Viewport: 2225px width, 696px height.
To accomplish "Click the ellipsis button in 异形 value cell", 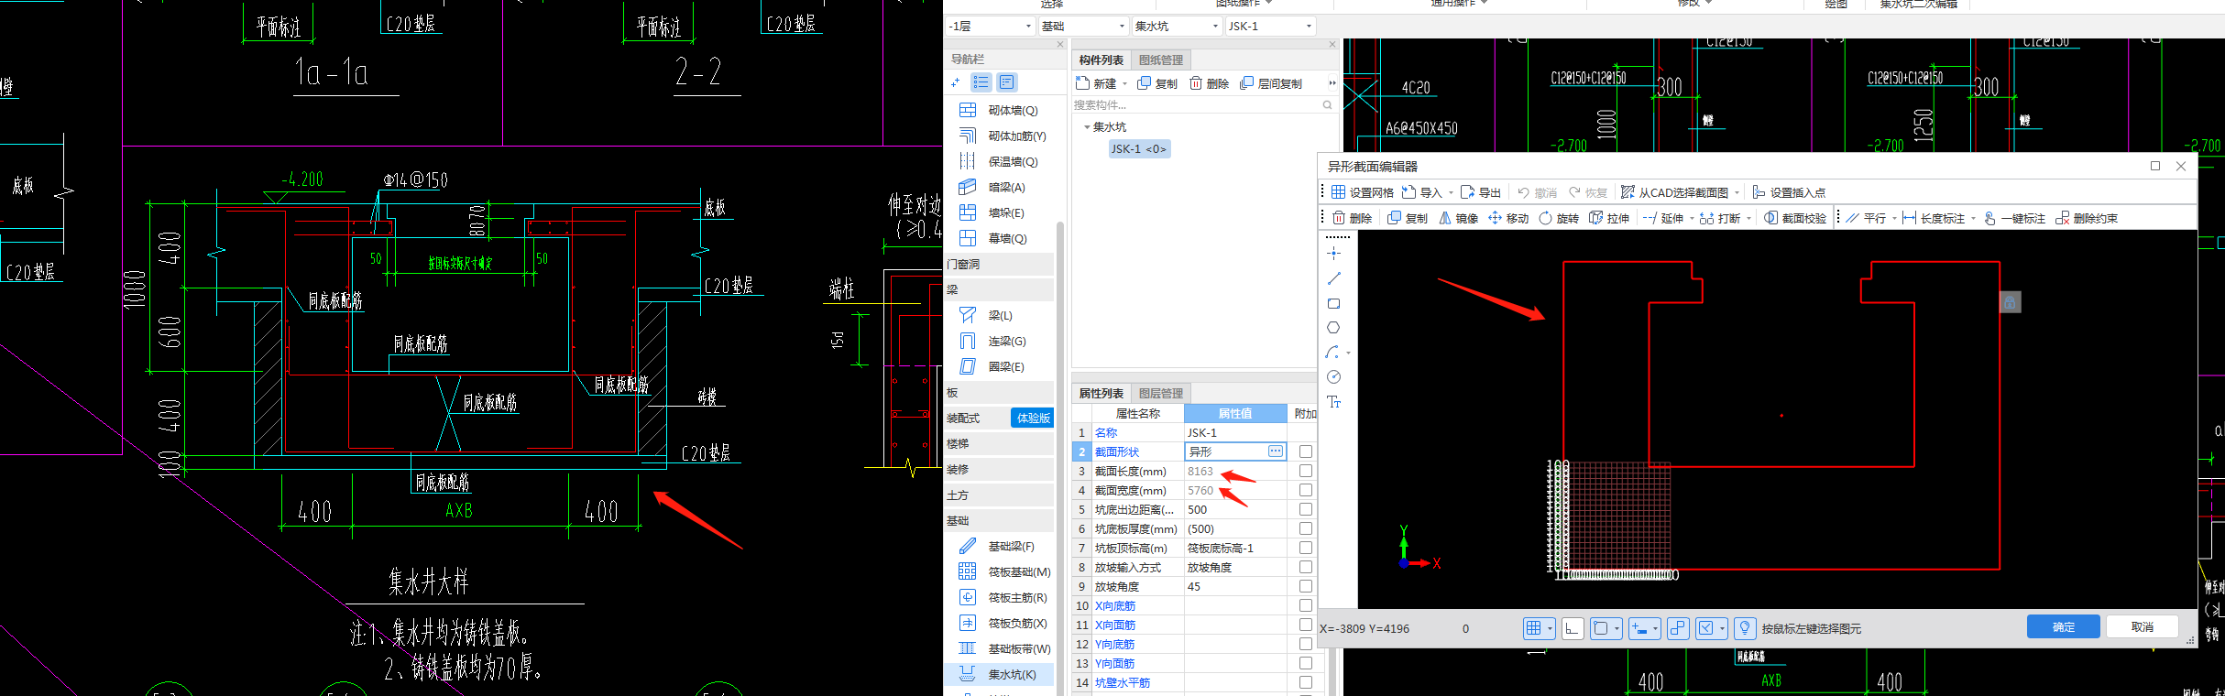I will click(1276, 451).
